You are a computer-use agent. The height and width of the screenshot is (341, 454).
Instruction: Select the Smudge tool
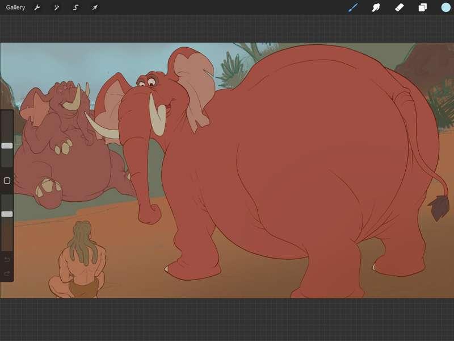376,7
